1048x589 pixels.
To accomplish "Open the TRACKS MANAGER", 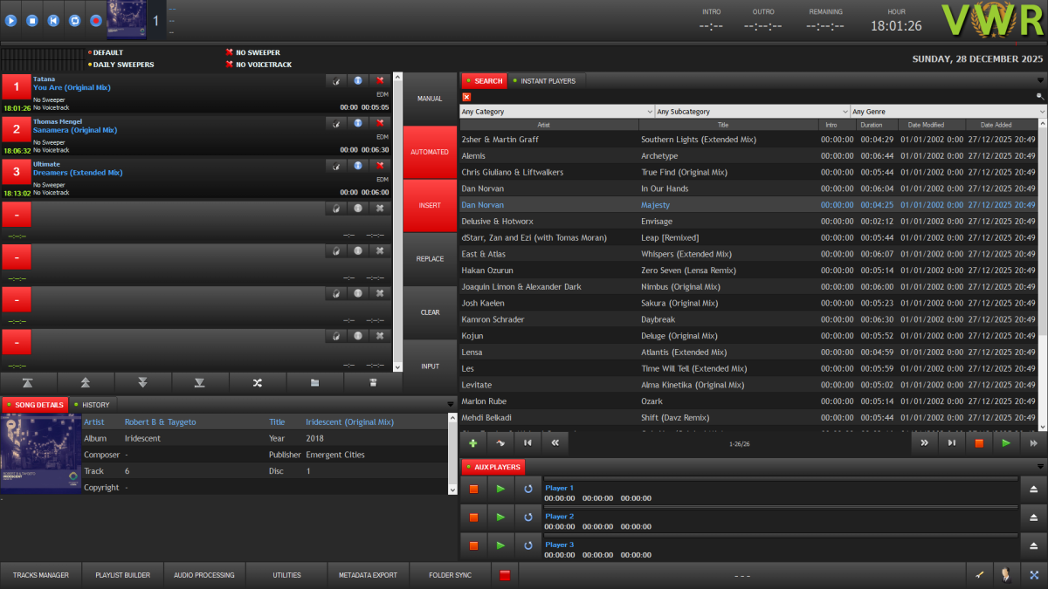I will tap(40, 575).
